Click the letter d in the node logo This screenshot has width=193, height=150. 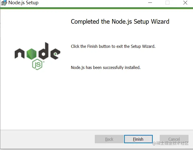pyautogui.click(x=44, y=51)
